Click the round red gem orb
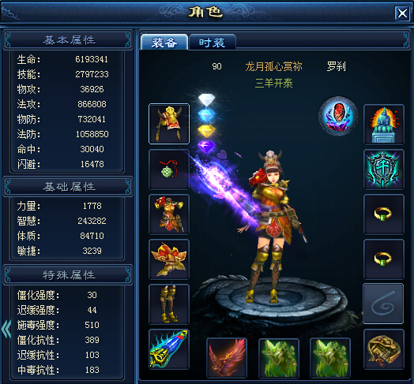Screen dimensions: 414x384 pyautogui.click(x=338, y=116)
